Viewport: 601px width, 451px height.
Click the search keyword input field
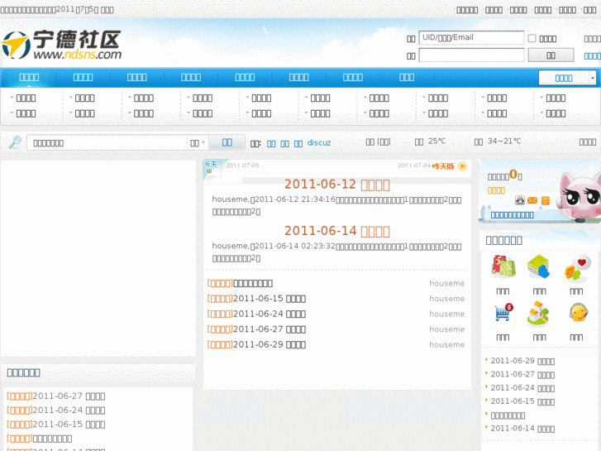coord(107,143)
